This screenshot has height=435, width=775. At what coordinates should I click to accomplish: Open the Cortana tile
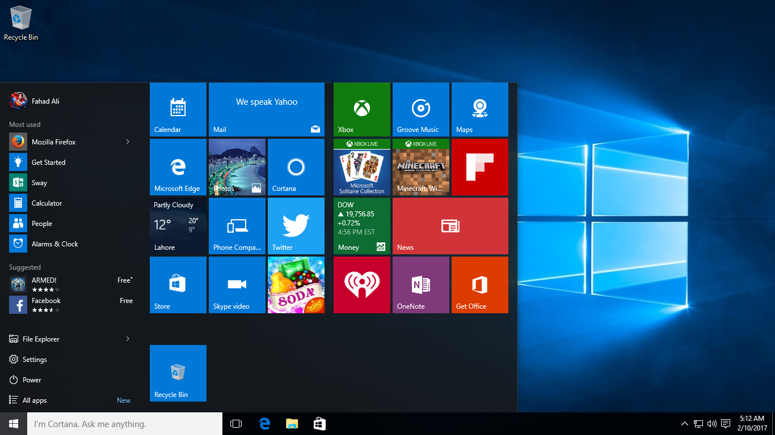click(296, 167)
